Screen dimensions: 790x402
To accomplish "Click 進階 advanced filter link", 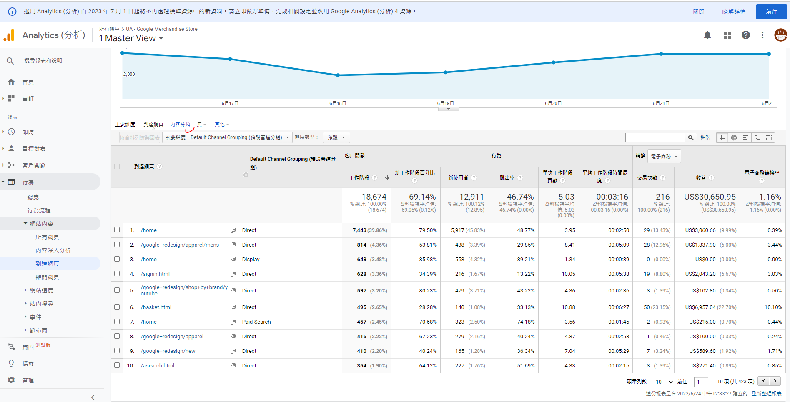I will pos(705,137).
